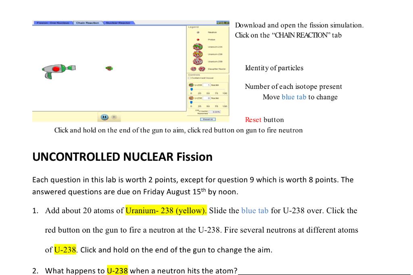
Task: Select the Neutron icon in the Legend
Action: coord(198,32)
